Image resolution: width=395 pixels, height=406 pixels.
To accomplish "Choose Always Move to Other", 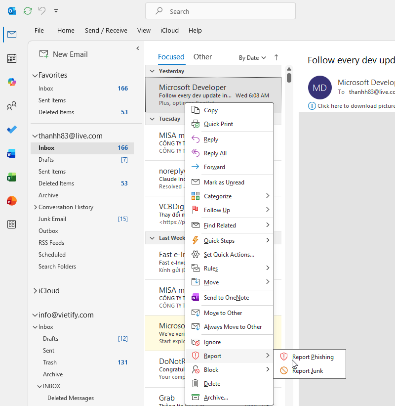I will click(x=229, y=327).
